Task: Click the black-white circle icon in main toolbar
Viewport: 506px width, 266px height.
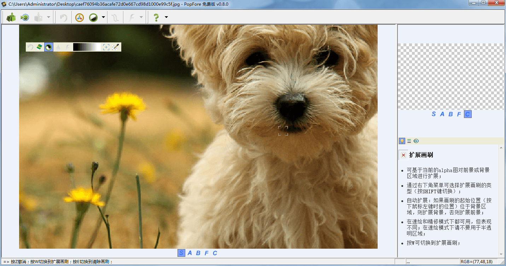Action: (x=93, y=17)
